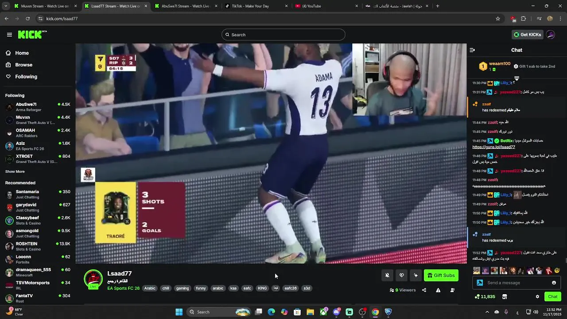Open Chrome three-dot menu
This screenshot has width=567, height=319.
click(x=561, y=19)
